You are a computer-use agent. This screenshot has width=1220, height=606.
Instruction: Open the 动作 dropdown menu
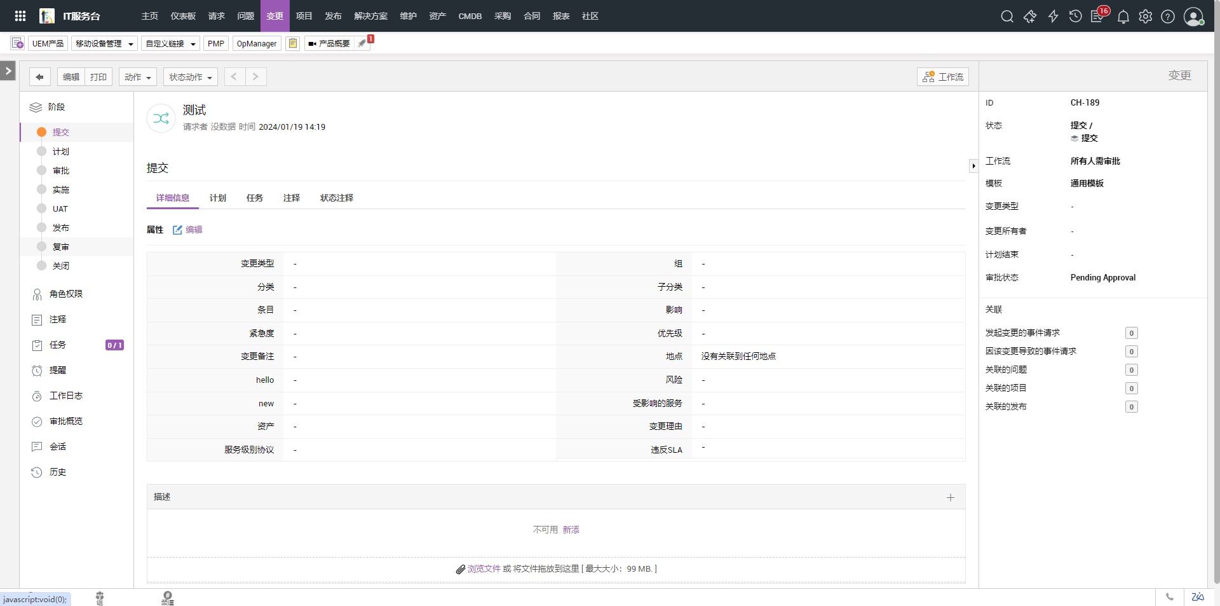137,77
